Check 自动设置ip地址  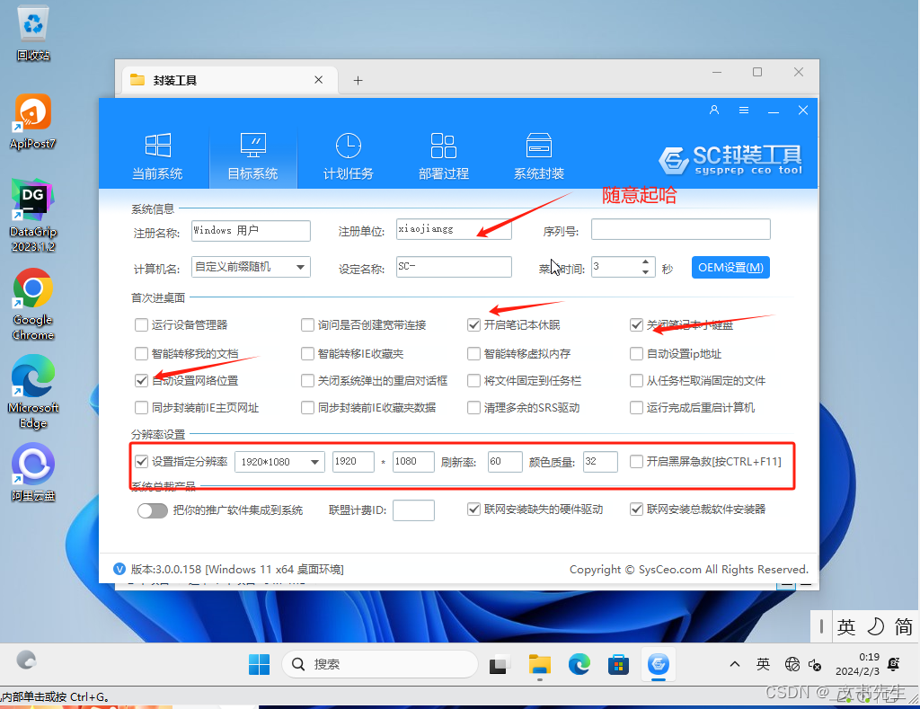636,353
